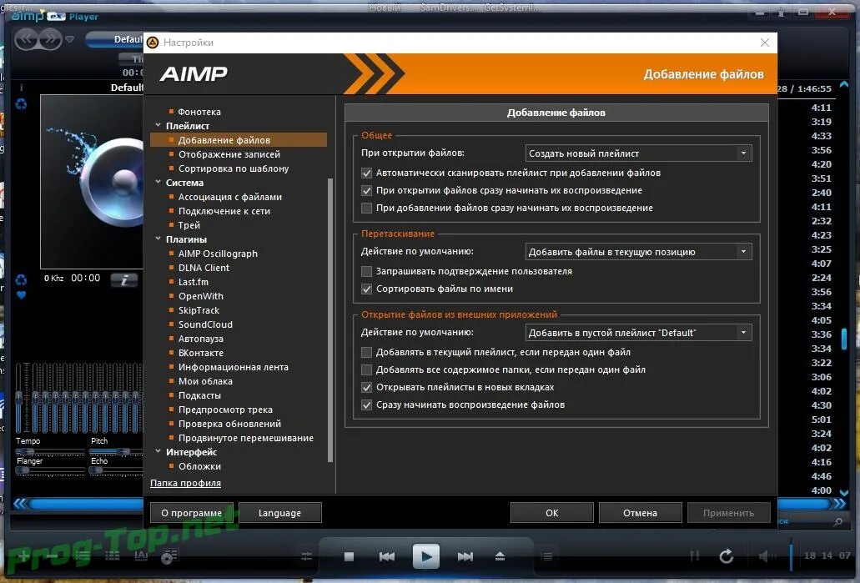This screenshot has width=860, height=583.
Task: Click the settings tree vertical scrollbar
Action: click(330, 319)
